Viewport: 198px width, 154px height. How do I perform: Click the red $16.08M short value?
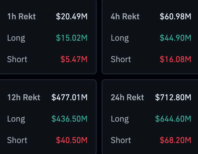coord(176,60)
